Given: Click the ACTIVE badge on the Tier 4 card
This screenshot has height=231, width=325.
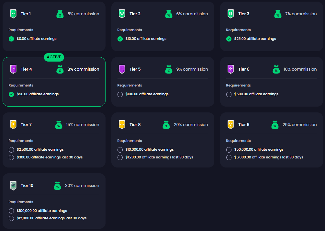Looking at the screenshot, I should 54,57.
